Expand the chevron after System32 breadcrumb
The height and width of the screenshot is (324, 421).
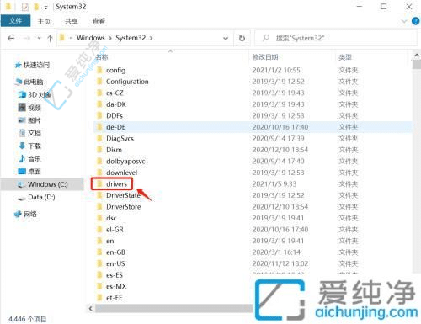(151, 38)
